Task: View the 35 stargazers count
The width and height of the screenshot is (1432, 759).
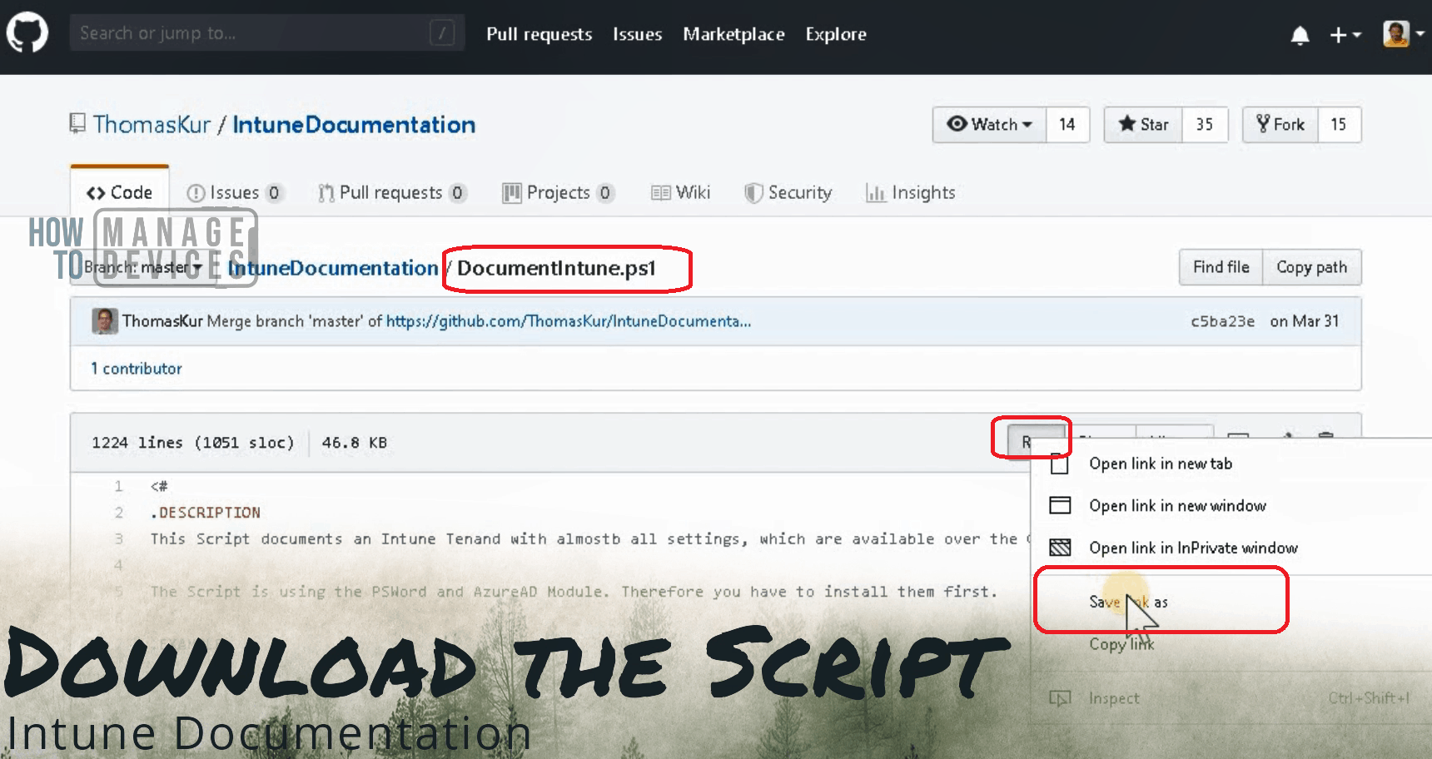Action: [1205, 125]
